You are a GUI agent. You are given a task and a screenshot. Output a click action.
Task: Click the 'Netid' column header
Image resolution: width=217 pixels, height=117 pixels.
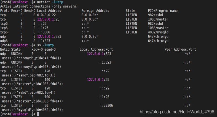point(5,50)
